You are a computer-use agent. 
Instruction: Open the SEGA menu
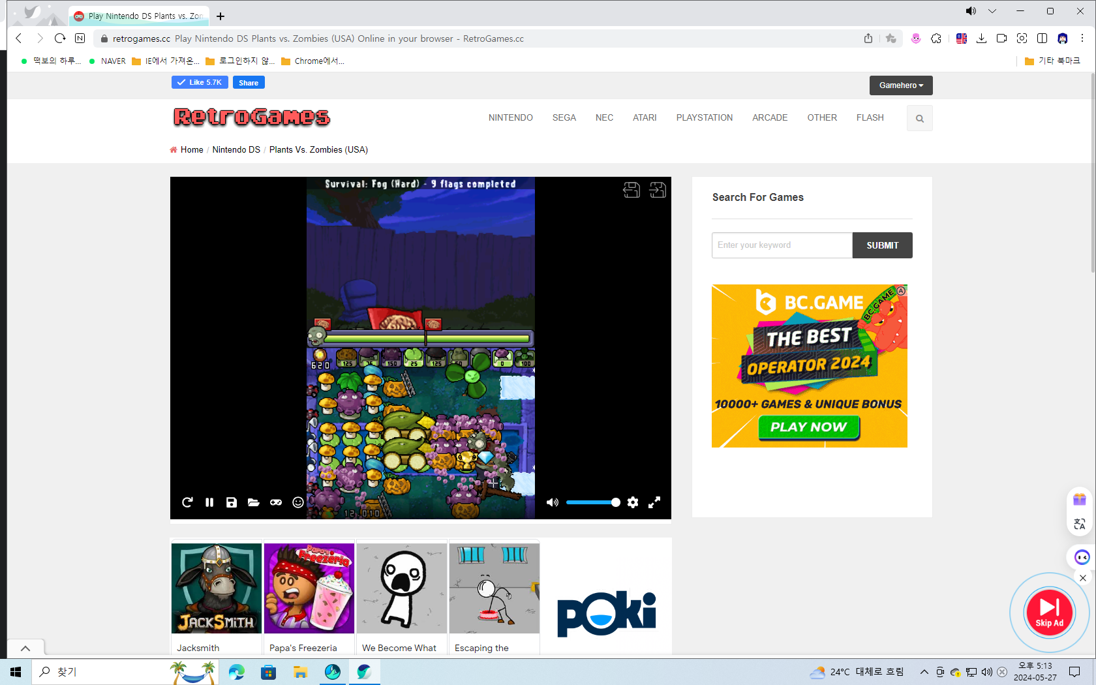[564, 117]
